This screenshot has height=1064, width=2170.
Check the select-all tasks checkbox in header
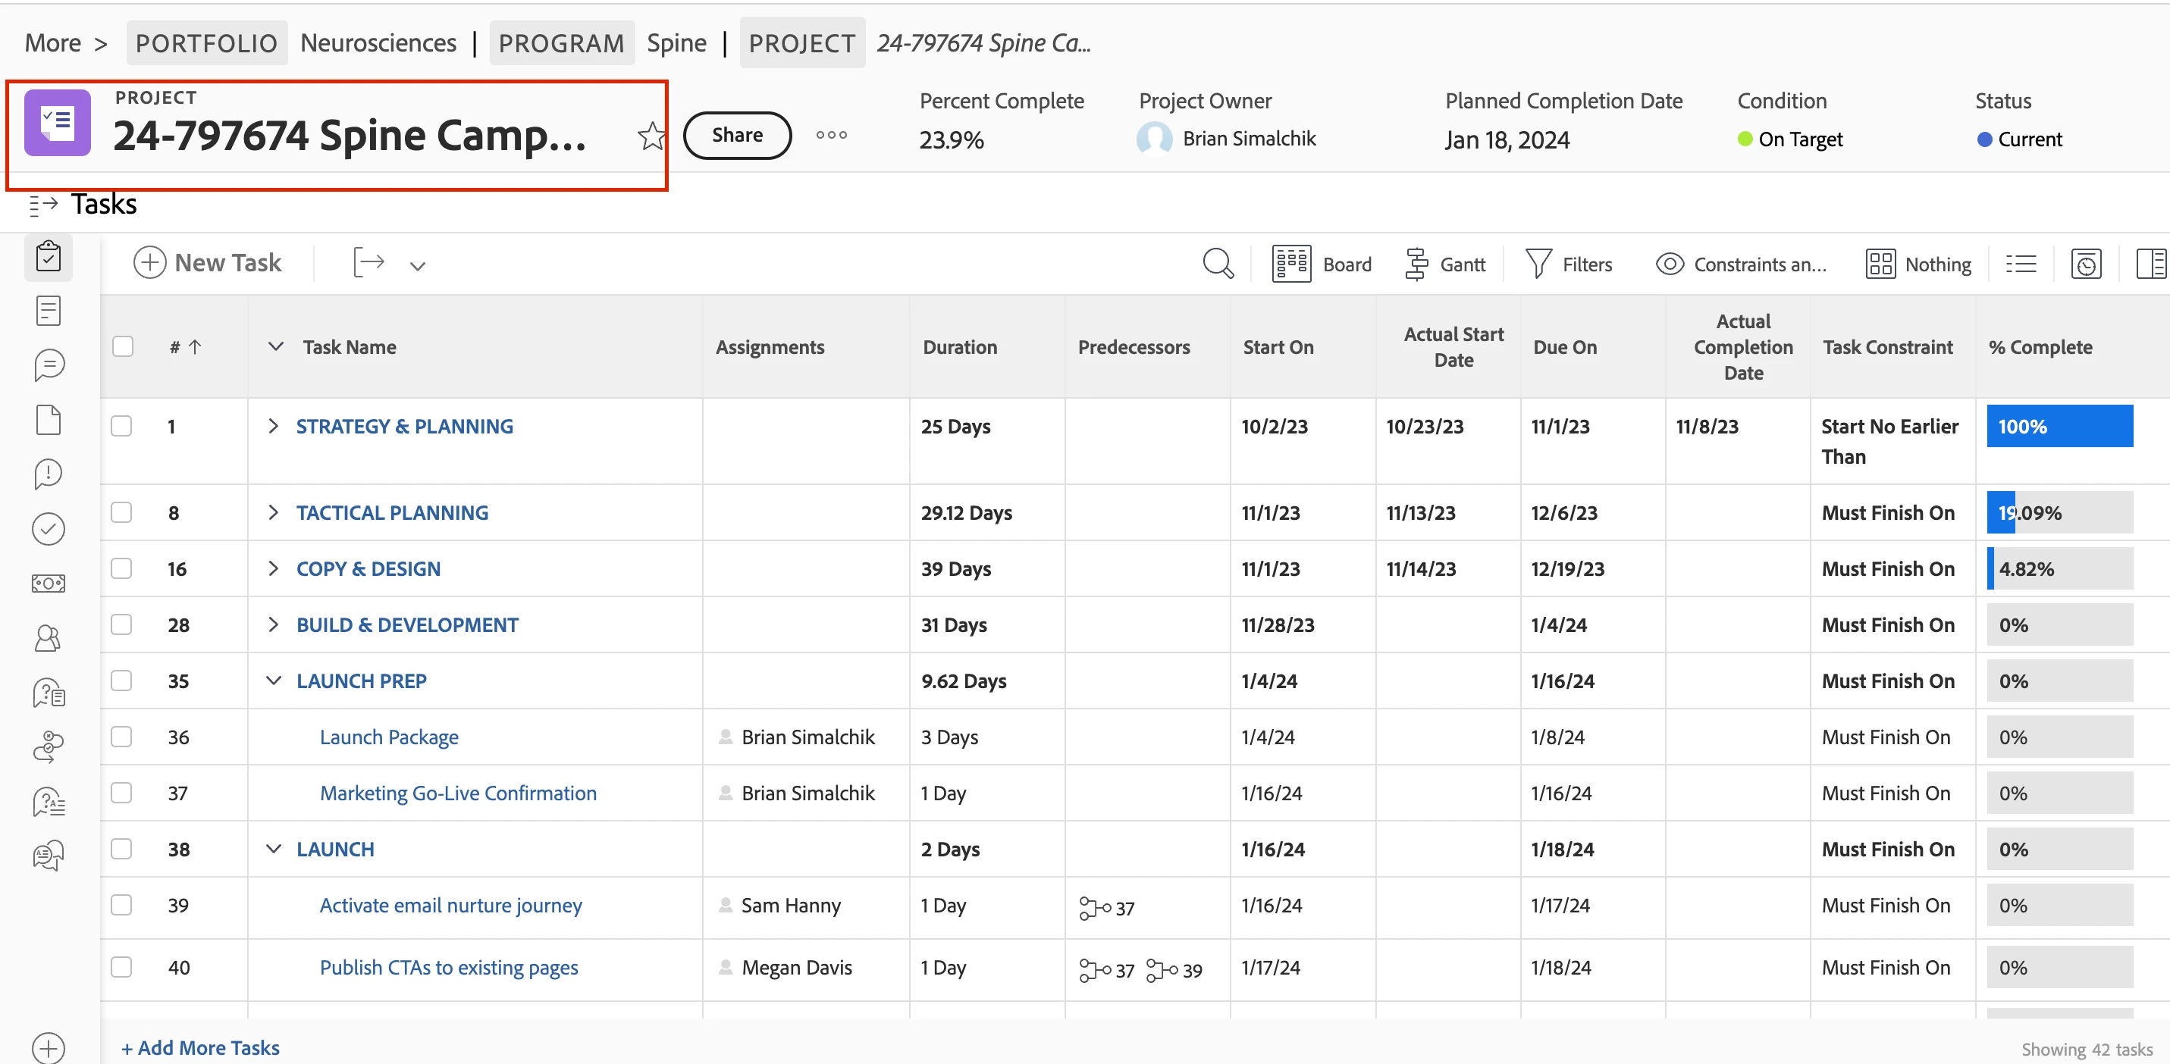[x=123, y=346]
